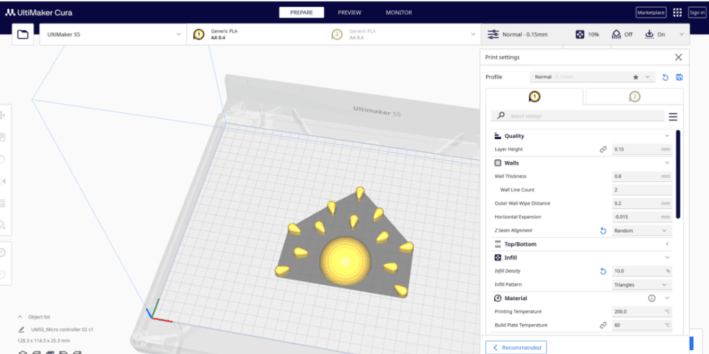Switch to the MONITOR stage
This screenshot has width=709, height=354.
click(399, 12)
